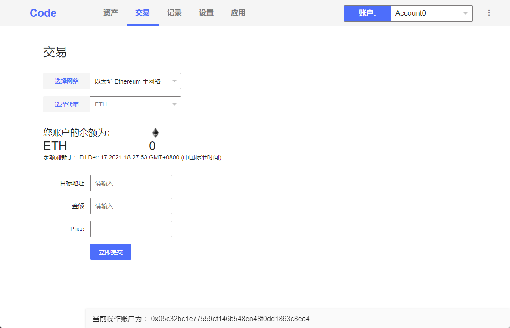This screenshot has height=328, width=510.
Task: Open the 设置 settings page
Action: (206, 13)
